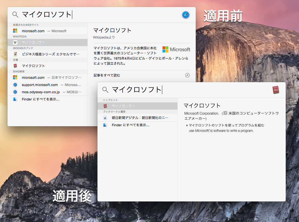Click the magnifier icon in the lower Spotlight window
Screen dimensions: 299x222
pos(105,90)
